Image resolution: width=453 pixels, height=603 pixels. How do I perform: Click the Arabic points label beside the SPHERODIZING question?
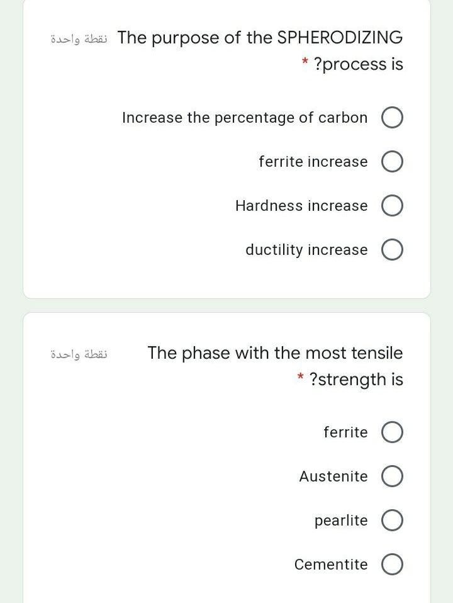79,38
